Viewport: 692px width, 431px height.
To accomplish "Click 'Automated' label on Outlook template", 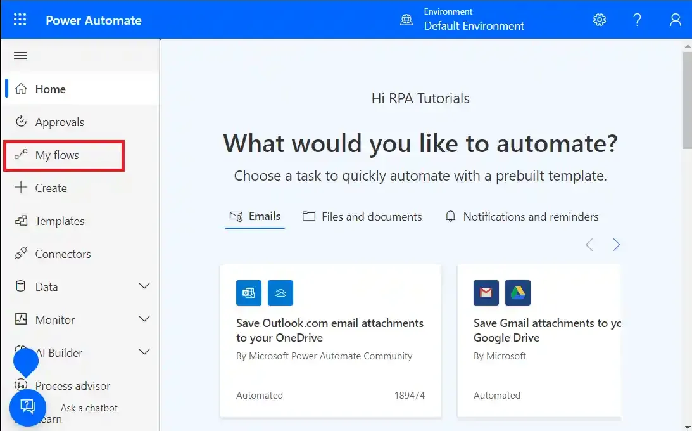I will [260, 396].
